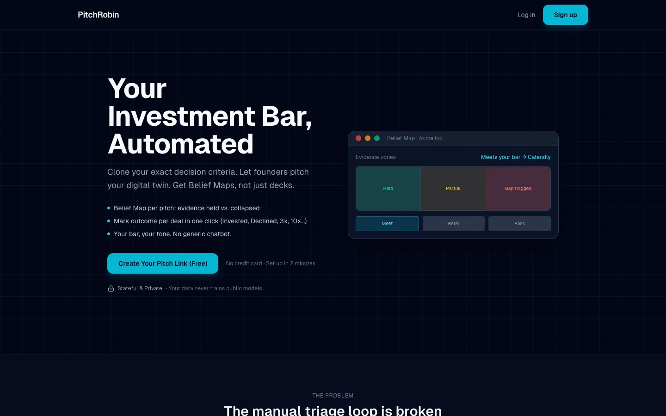Click the red dot in Belief Map window
The image size is (666, 416).
coord(358,138)
